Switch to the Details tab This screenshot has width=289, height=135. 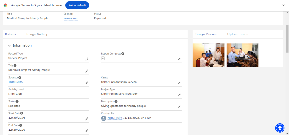[x=10, y=34]
